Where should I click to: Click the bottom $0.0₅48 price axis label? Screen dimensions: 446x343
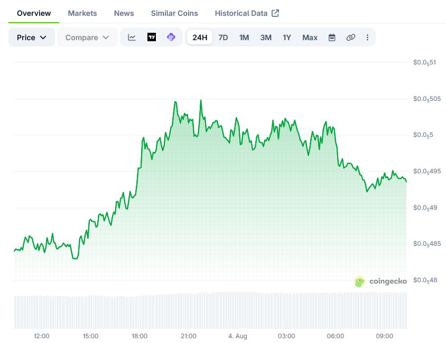pos(425,280)
